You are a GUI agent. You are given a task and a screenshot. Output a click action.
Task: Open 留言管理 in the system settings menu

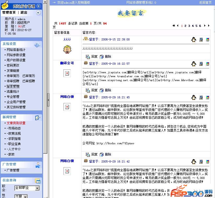13,86
